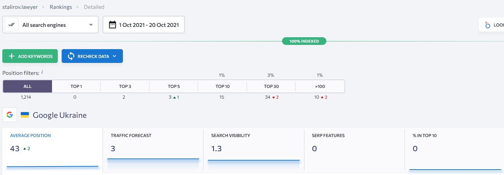Click the Position filters info icon
The image size is (504, 175).
(x=42, y=72)
